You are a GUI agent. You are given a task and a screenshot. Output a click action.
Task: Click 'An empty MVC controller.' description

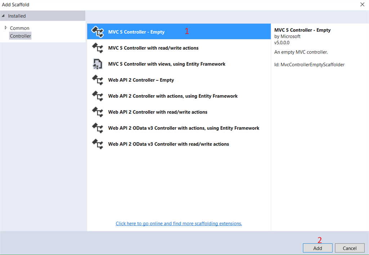click(x=301, y=52)
